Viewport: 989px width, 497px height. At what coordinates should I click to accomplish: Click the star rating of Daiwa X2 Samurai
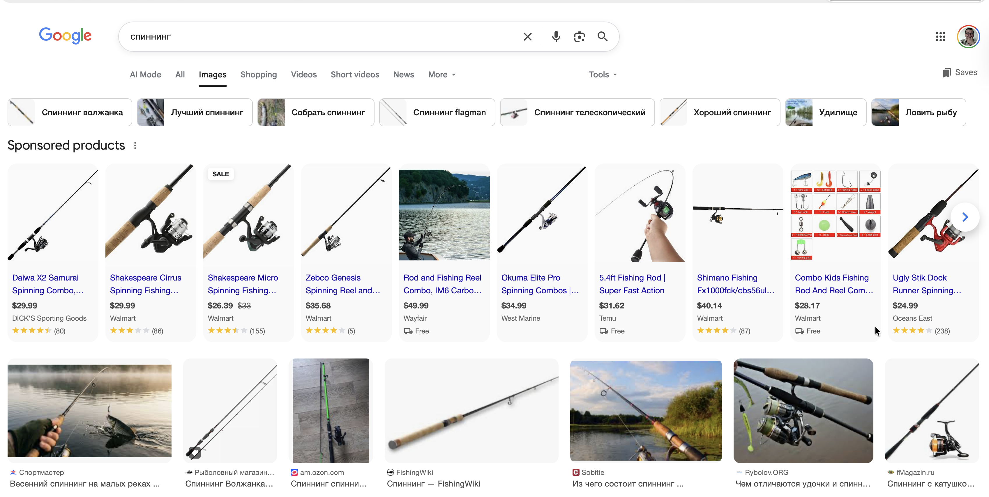(32, 331)
